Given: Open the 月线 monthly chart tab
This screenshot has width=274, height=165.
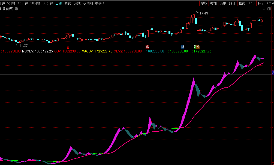Looking at the screenshot, I should tap(77, 3).
